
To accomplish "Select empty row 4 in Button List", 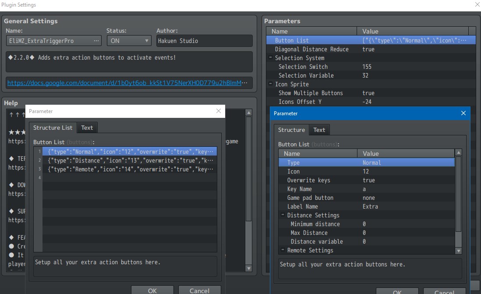I will click(130, 178).
